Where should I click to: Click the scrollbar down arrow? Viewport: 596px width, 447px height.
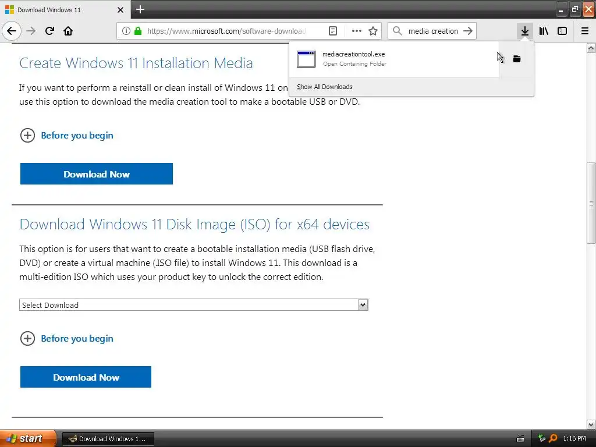[591, 424]
